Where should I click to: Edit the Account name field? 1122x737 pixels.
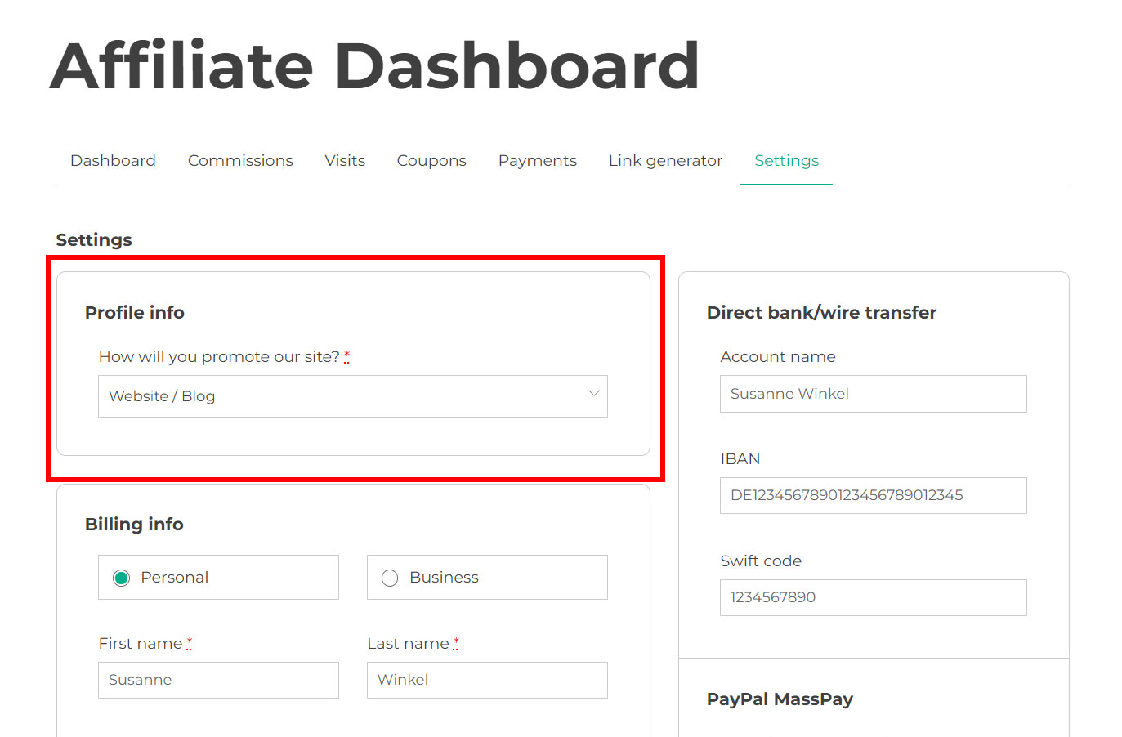click(x=873, y=394)
